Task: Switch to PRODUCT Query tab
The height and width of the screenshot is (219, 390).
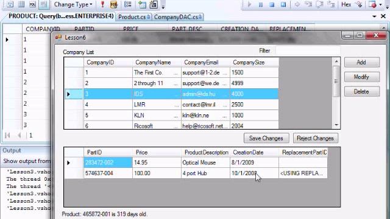Action: (x=61, y=16)
